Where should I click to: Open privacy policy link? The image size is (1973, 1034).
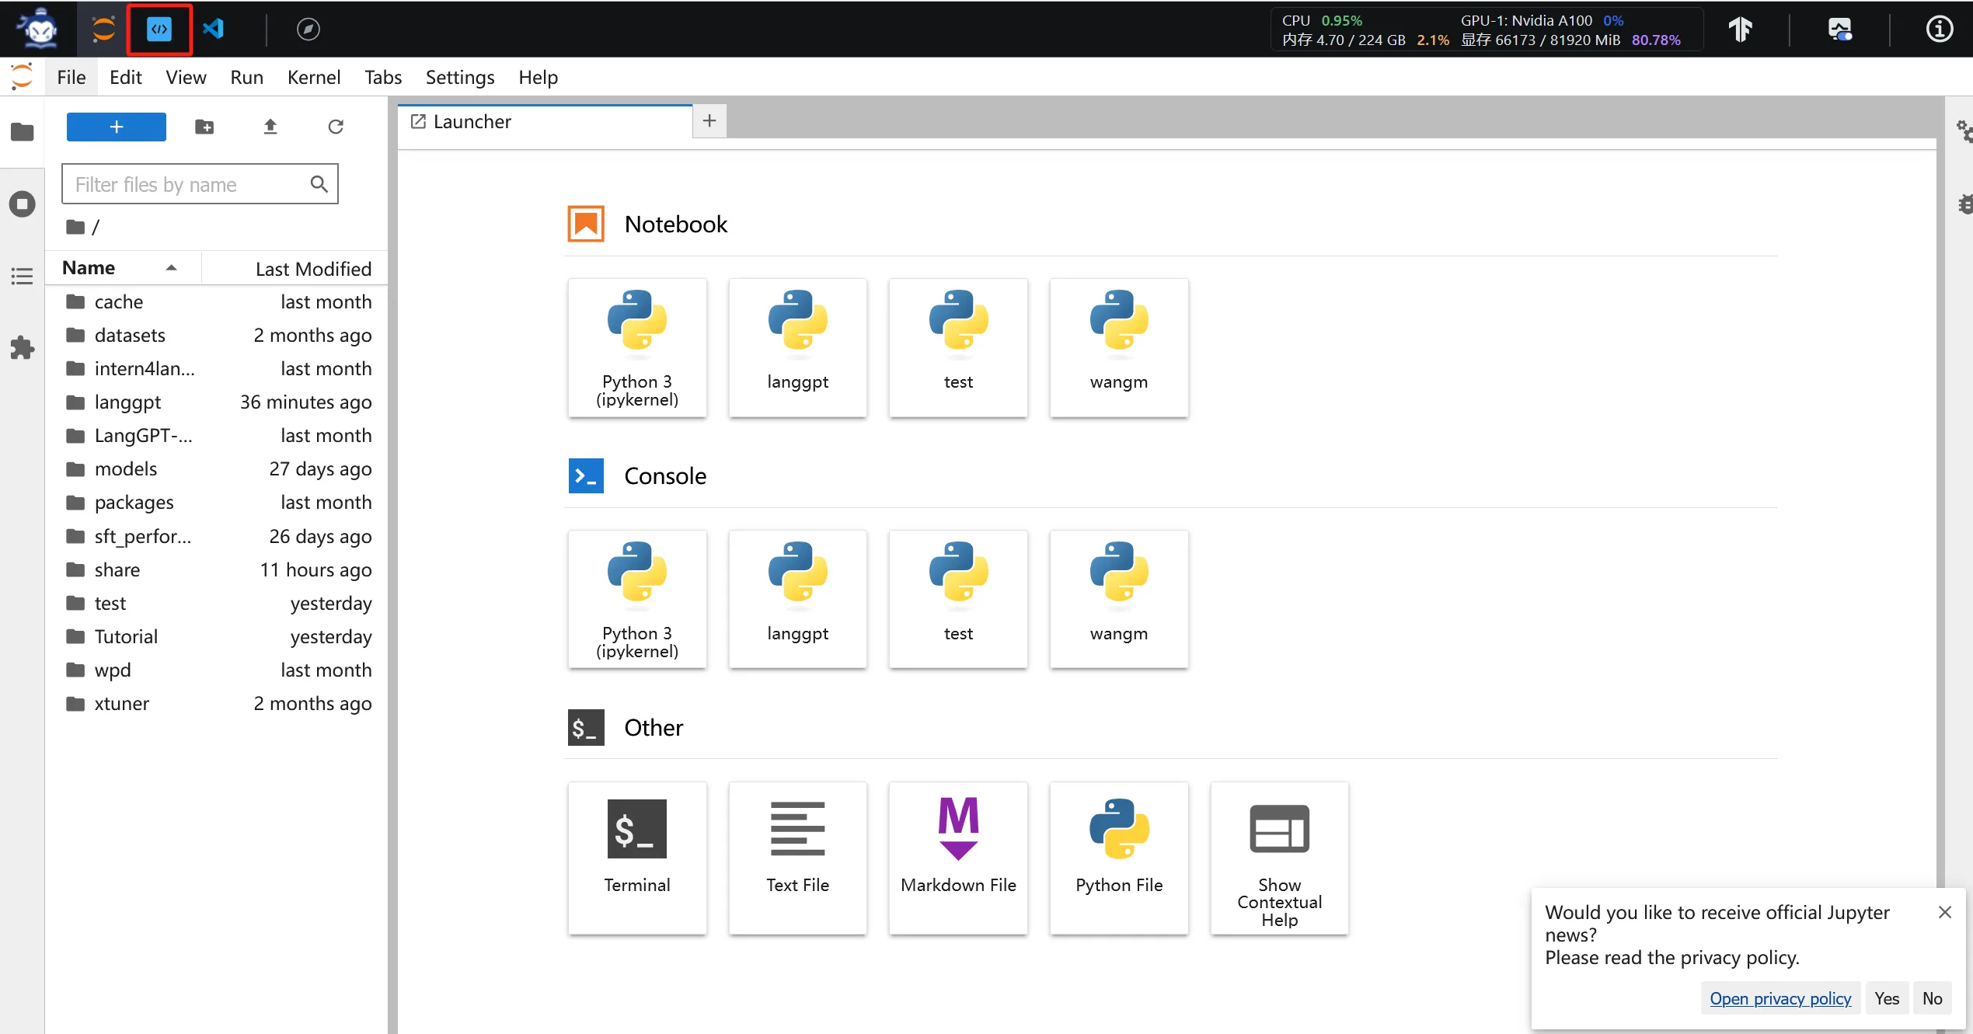pos(1780,998)
